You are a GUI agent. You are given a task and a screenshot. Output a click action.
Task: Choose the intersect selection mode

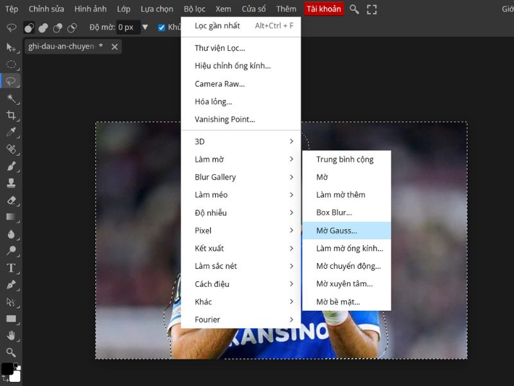[x=72, y=28]
